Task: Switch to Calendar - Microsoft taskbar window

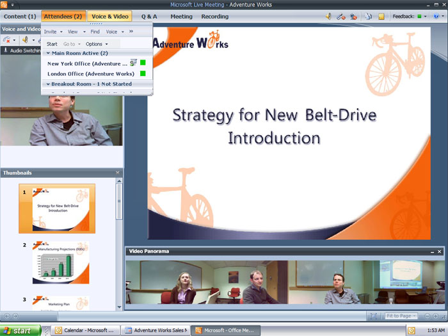Action: click(x=85, y=330)
